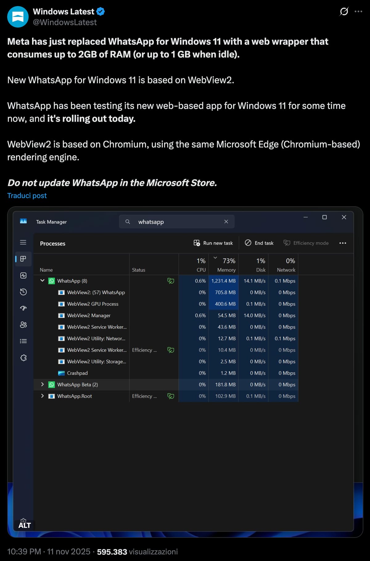
Task: Open App history icon in sidebar
Action: [23, 292]
